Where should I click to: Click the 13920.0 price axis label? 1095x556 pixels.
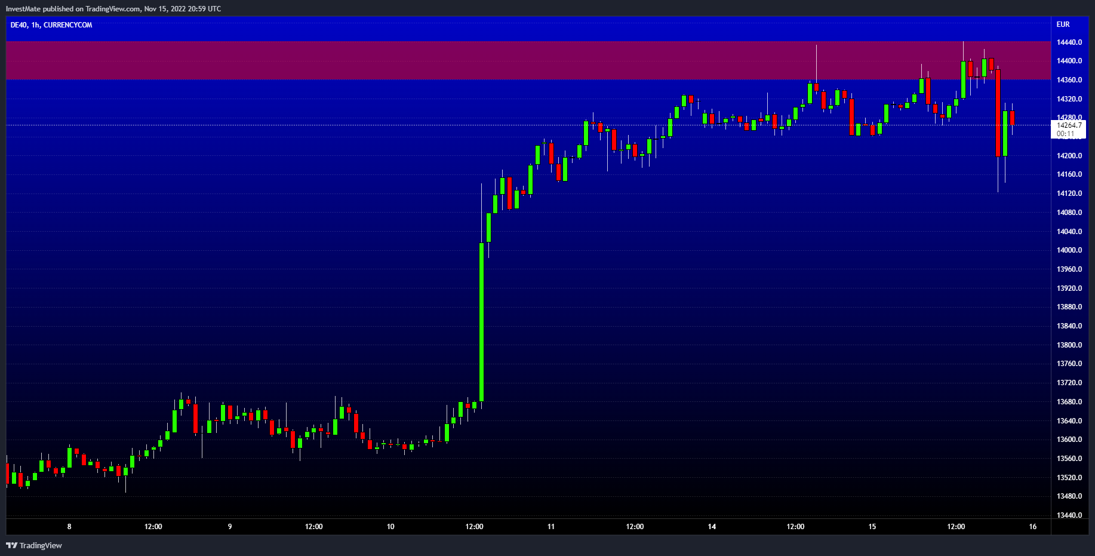(x=1069, y=288)
